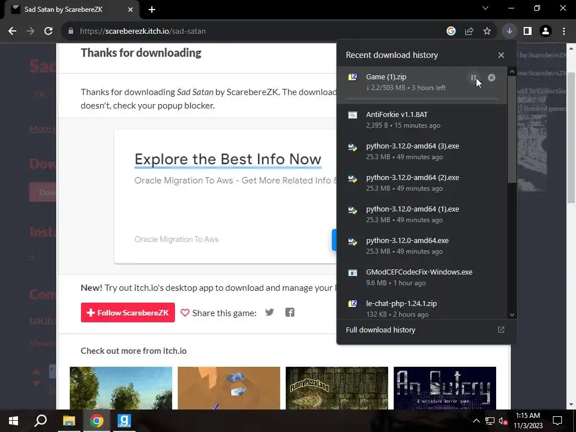Image resolution: width=576 pixels, height=432 pixels.
Task: Open the Garry's Mod taskbar icon
Action: pos(124,421)
